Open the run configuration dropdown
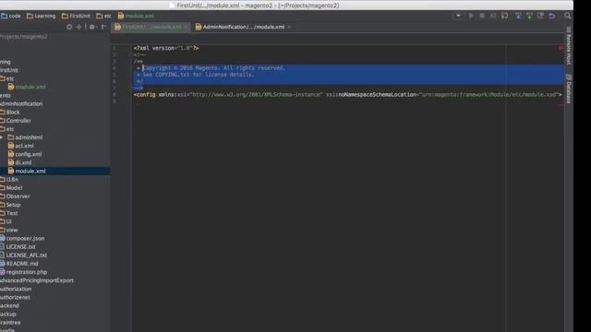The image size is (591, 332). 458,16
